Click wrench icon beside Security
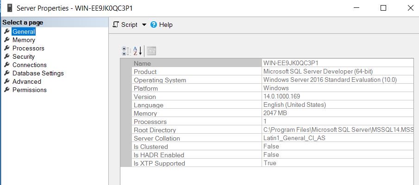The height and width of the screenshot is (185, 419). 7,56
